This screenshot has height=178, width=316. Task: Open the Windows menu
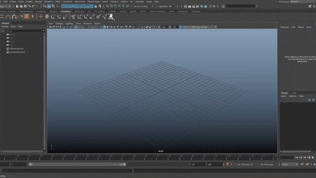[x=48, y=1]
